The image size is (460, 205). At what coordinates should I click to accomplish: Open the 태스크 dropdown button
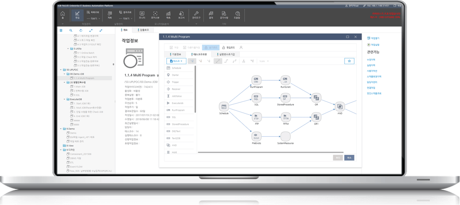click(x=176, y=61)
